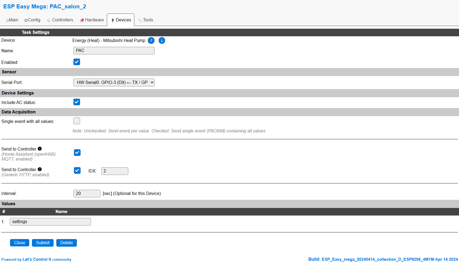The image size is (459, 274).
Task: Click the Interval seconds field
Action: 87,194
